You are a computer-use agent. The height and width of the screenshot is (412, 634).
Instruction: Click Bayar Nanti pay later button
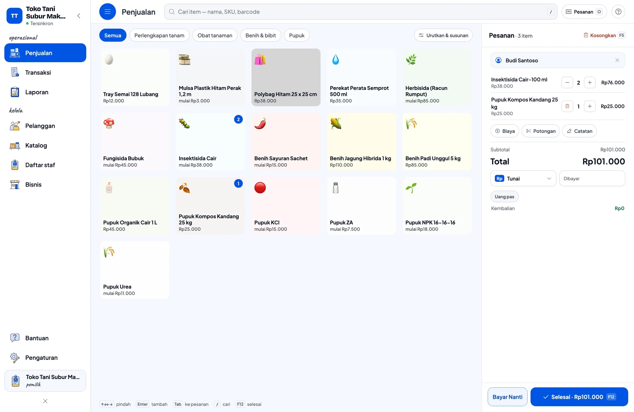click(x=507, y=397)
